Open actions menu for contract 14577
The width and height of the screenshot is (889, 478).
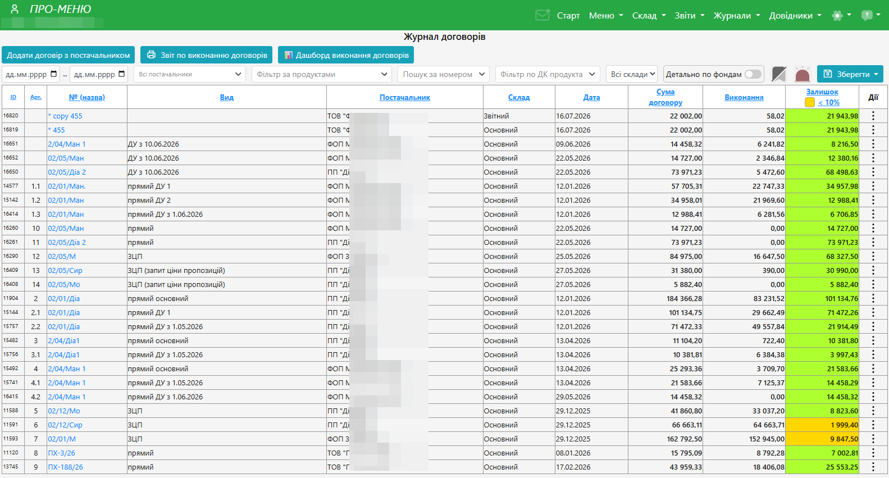(x=873, y=186)
